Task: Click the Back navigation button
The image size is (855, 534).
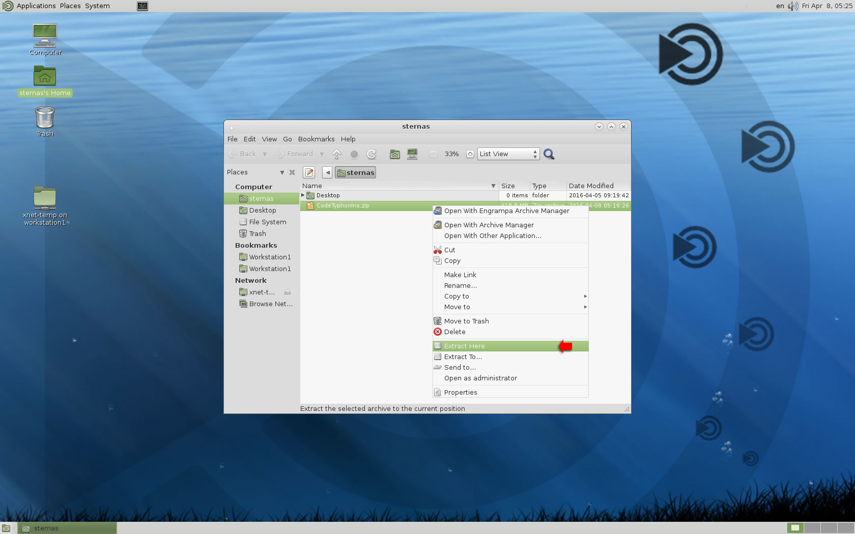Action: coord(242,154)
